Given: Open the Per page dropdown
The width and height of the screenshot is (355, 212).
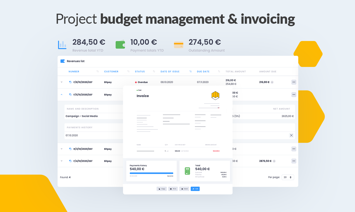Looking at the screenshot, I should pyautogui.click(x=288, y=177).
